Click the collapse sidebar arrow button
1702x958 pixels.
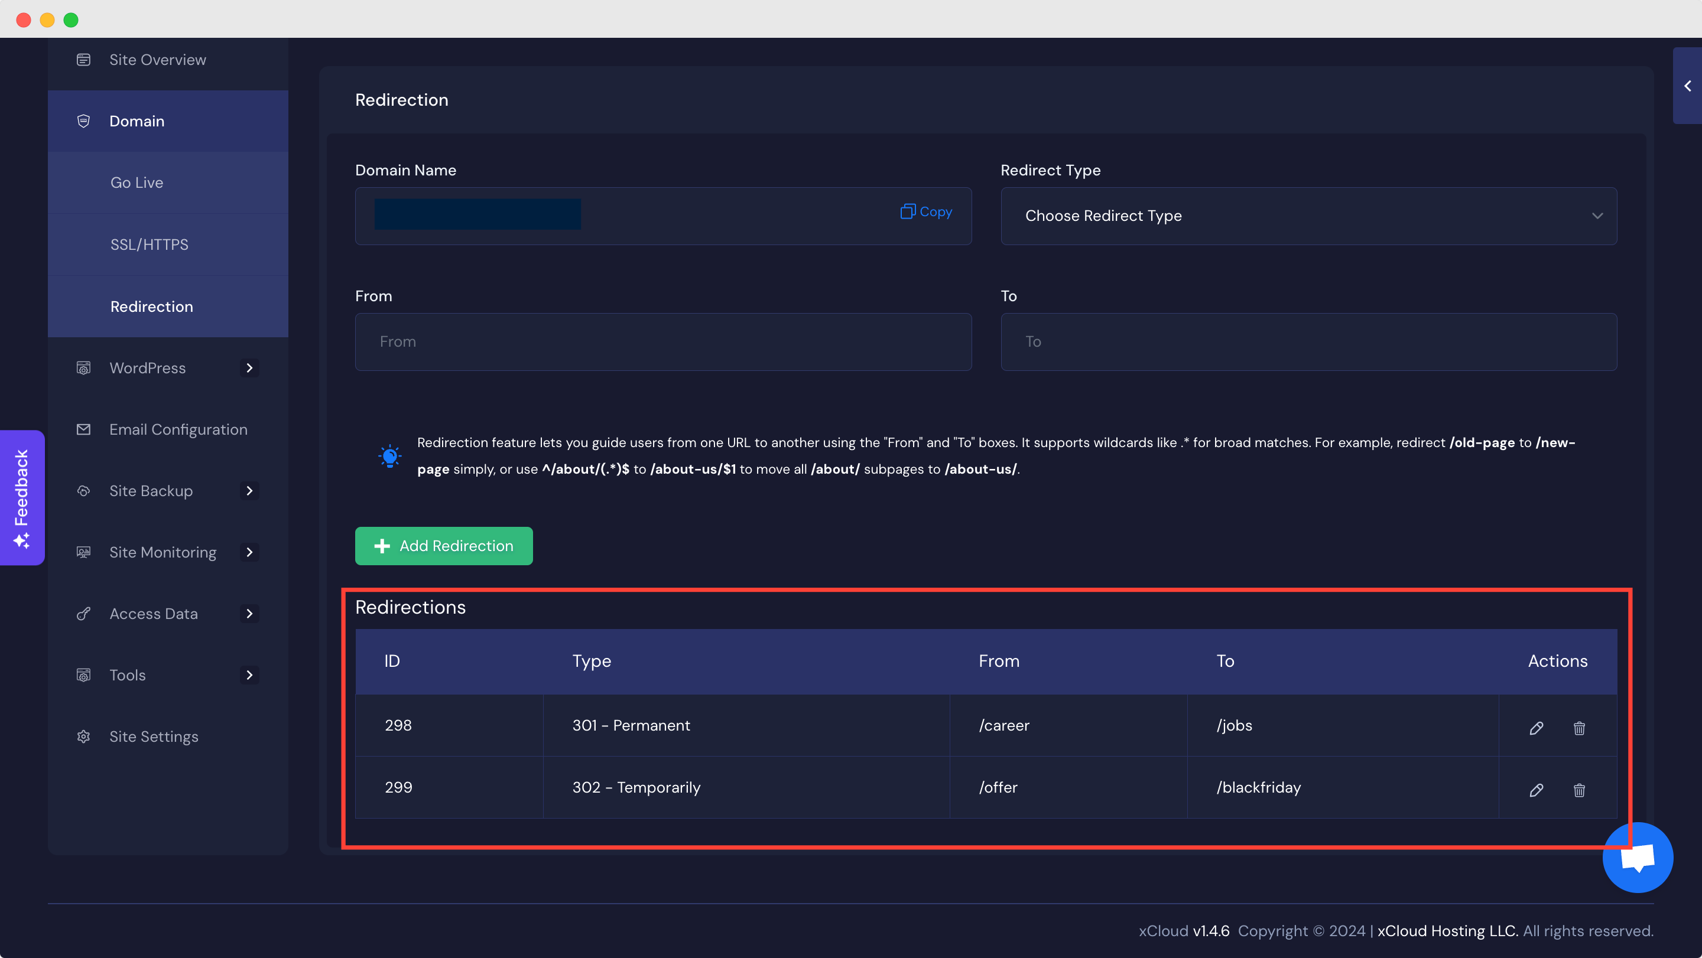(1688, 86)
